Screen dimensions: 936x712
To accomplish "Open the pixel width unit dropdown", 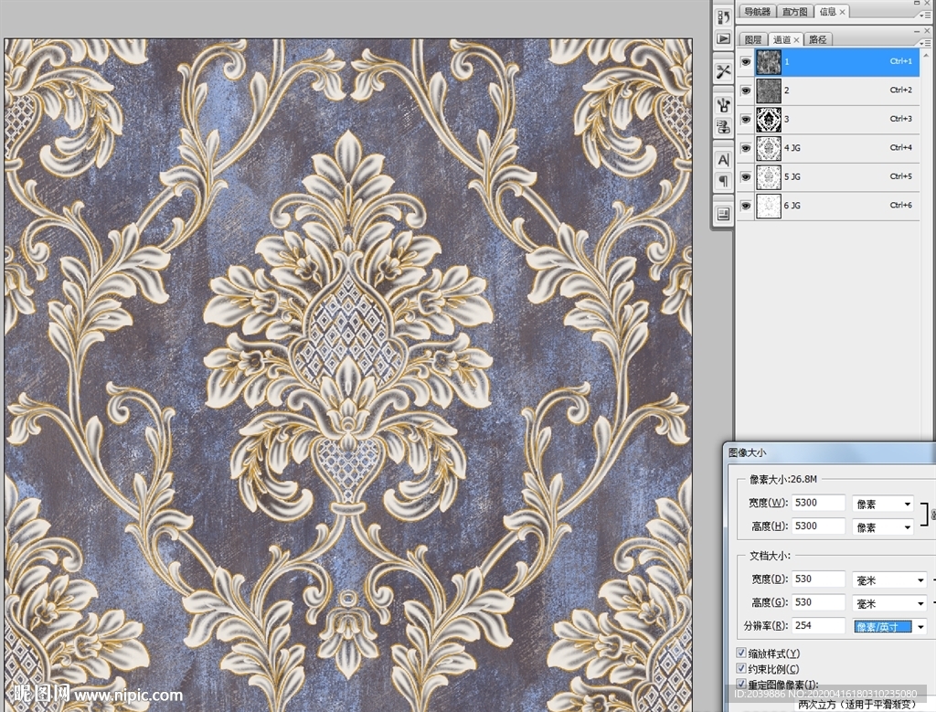I will click(883, 504).
